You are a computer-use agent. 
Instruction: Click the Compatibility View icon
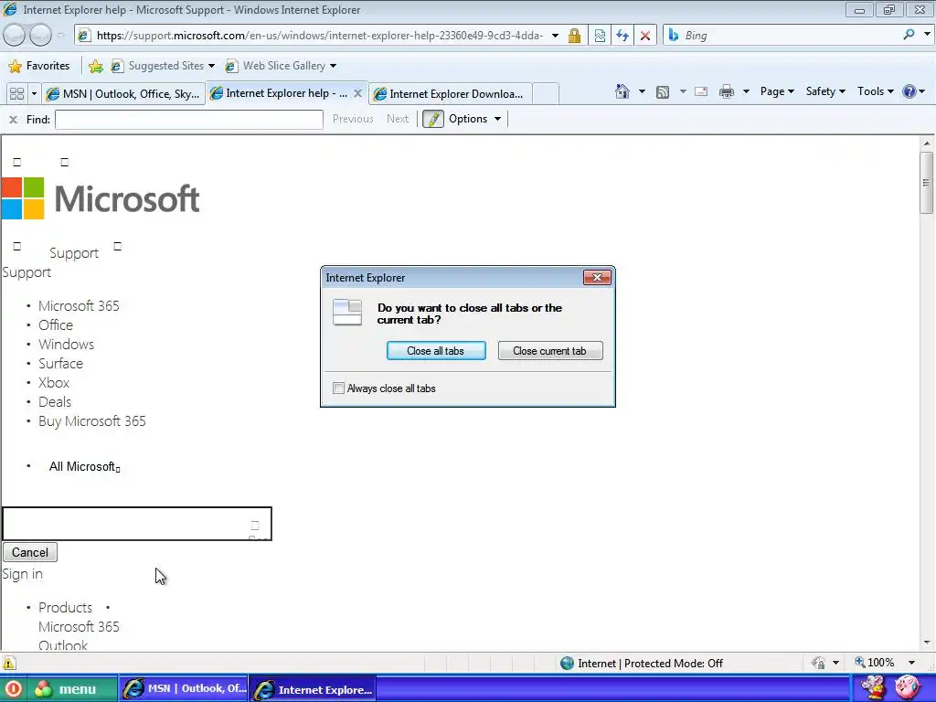point(600,36)
